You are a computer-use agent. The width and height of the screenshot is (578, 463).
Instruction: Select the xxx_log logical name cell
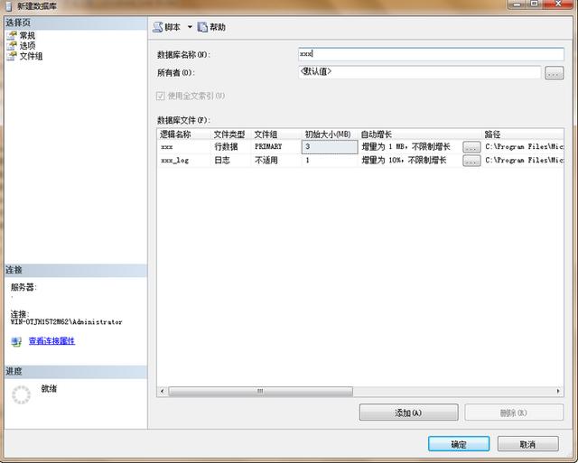point(183,161)
